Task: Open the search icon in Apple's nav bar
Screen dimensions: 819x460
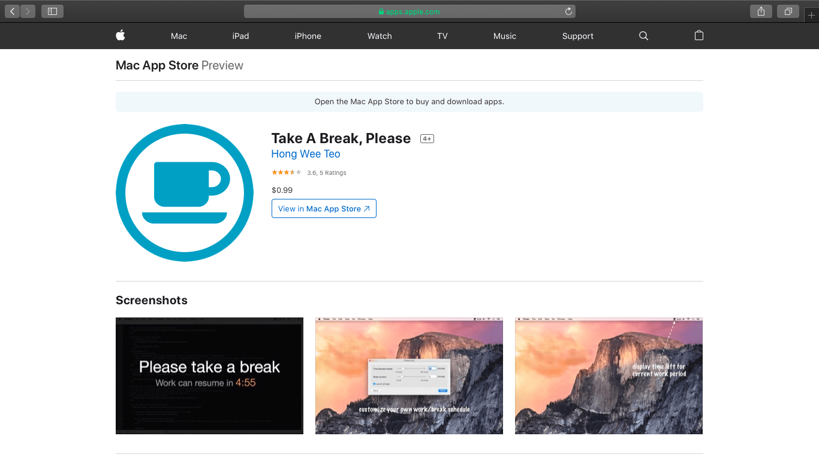Action: coord(644,36)
